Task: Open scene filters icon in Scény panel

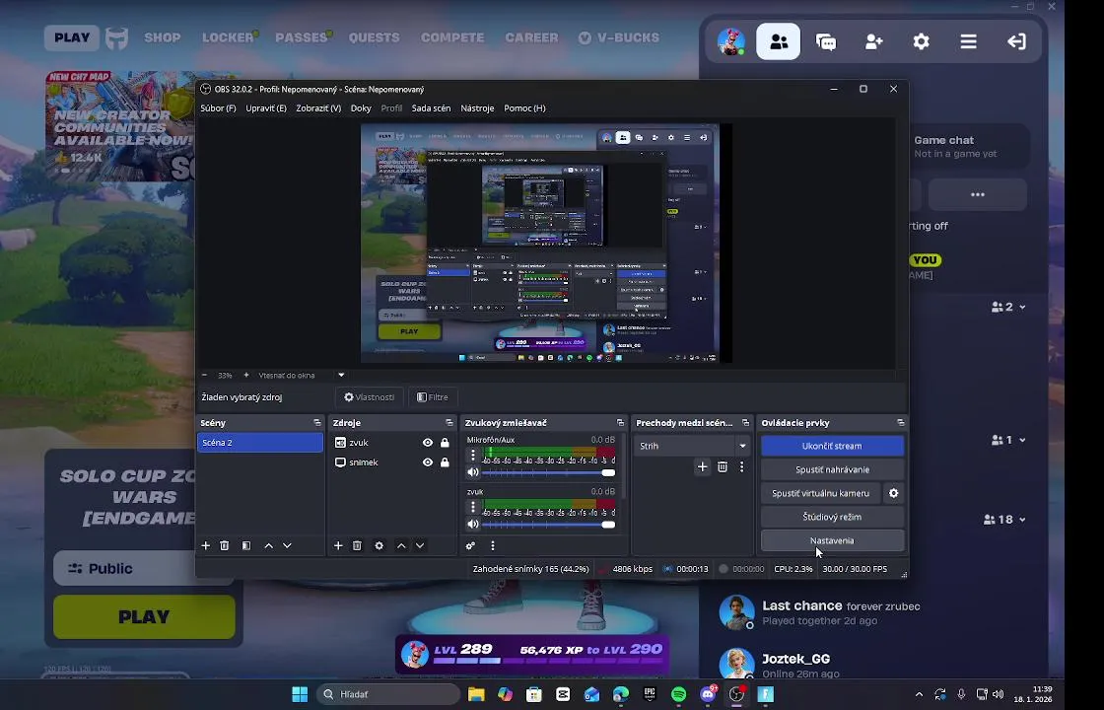Action: coord(246,546)
